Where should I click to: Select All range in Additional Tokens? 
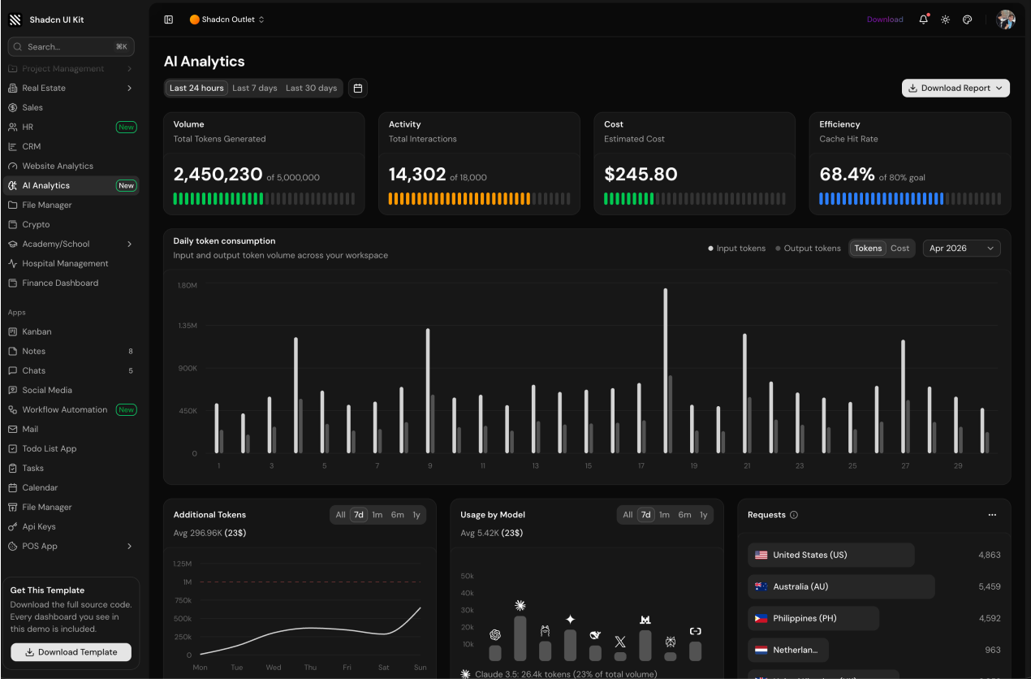[341, 515]
